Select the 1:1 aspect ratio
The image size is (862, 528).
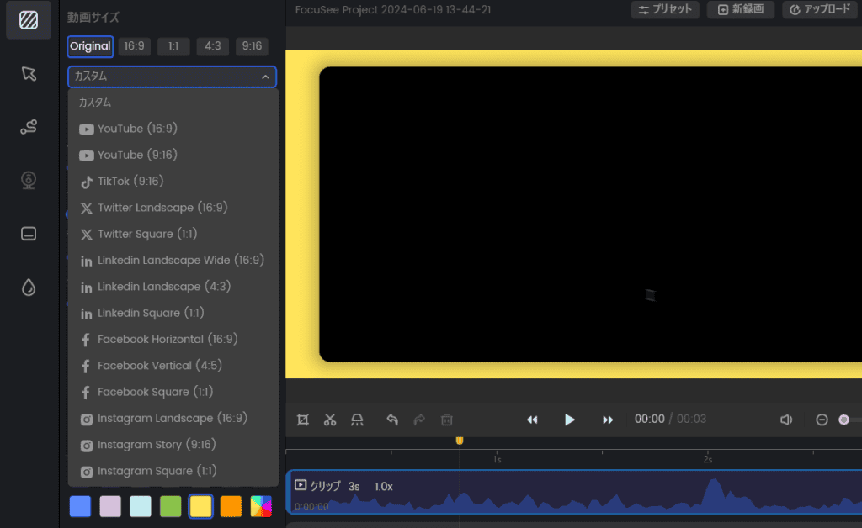click(x=173, y=46)
